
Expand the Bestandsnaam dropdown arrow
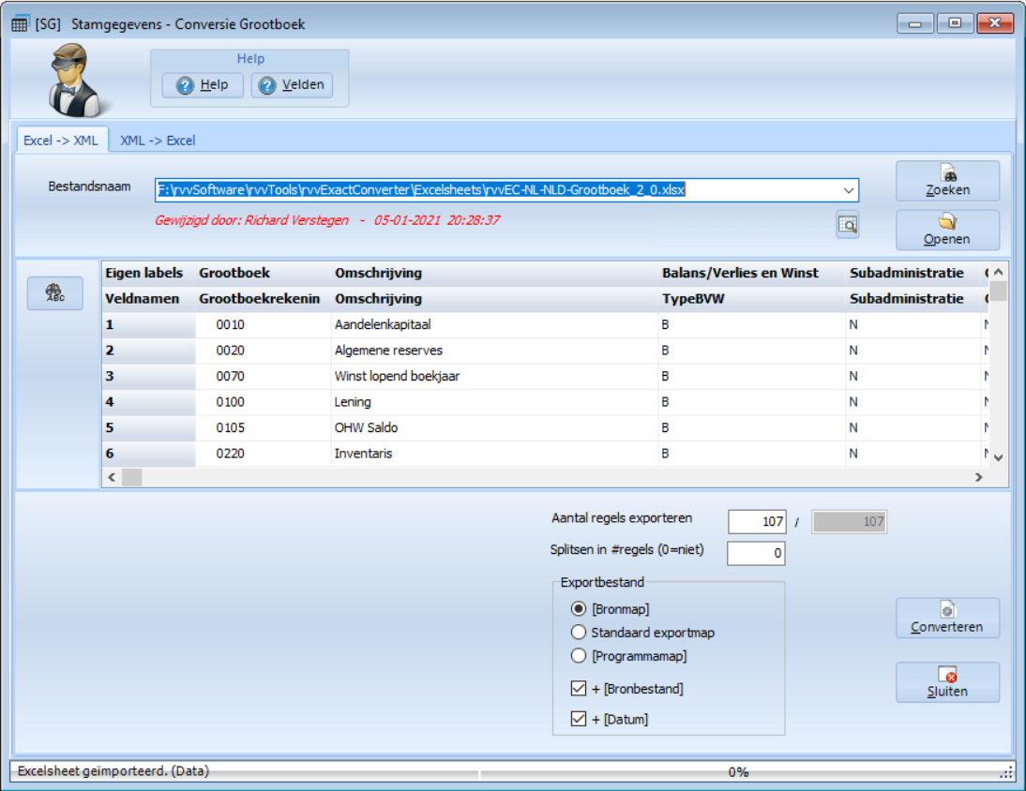pos(848,190)
